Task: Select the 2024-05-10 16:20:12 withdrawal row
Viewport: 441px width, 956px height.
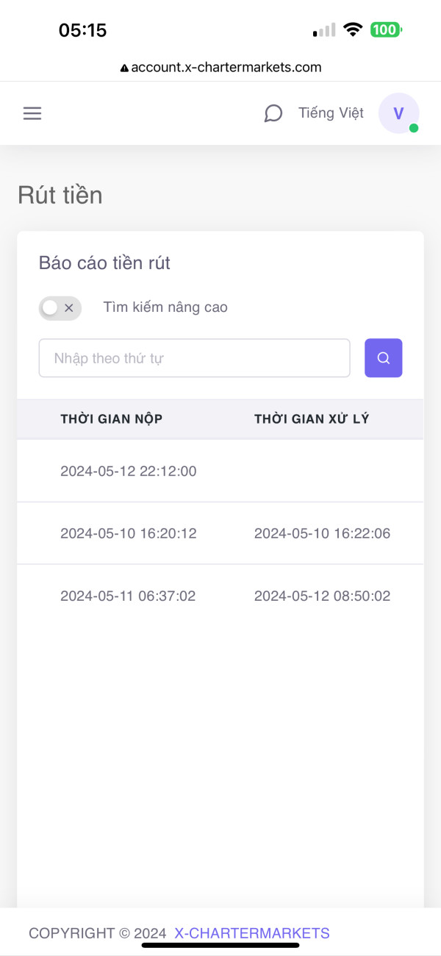Action: pos(129,534)
